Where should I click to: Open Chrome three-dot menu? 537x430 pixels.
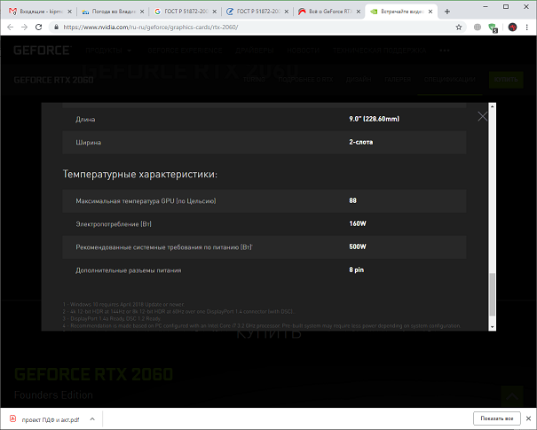point(526,27)
